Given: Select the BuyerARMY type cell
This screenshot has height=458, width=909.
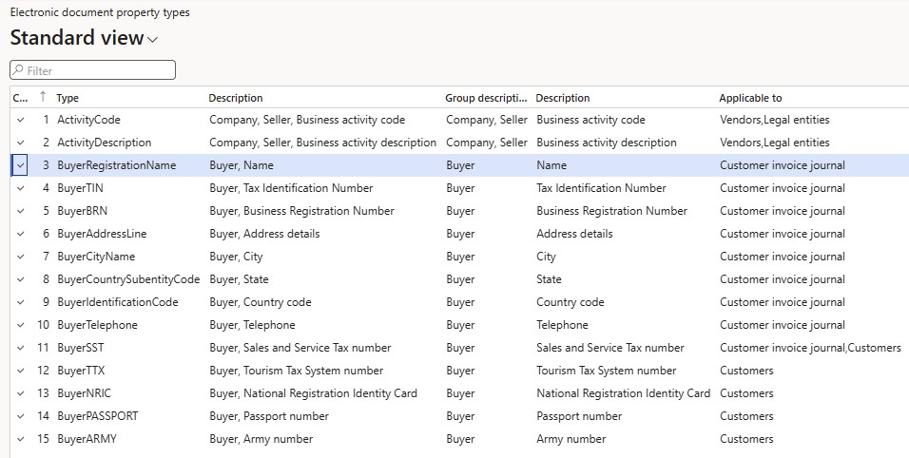Looking at the screenshot, I should [x=87, y=439].
